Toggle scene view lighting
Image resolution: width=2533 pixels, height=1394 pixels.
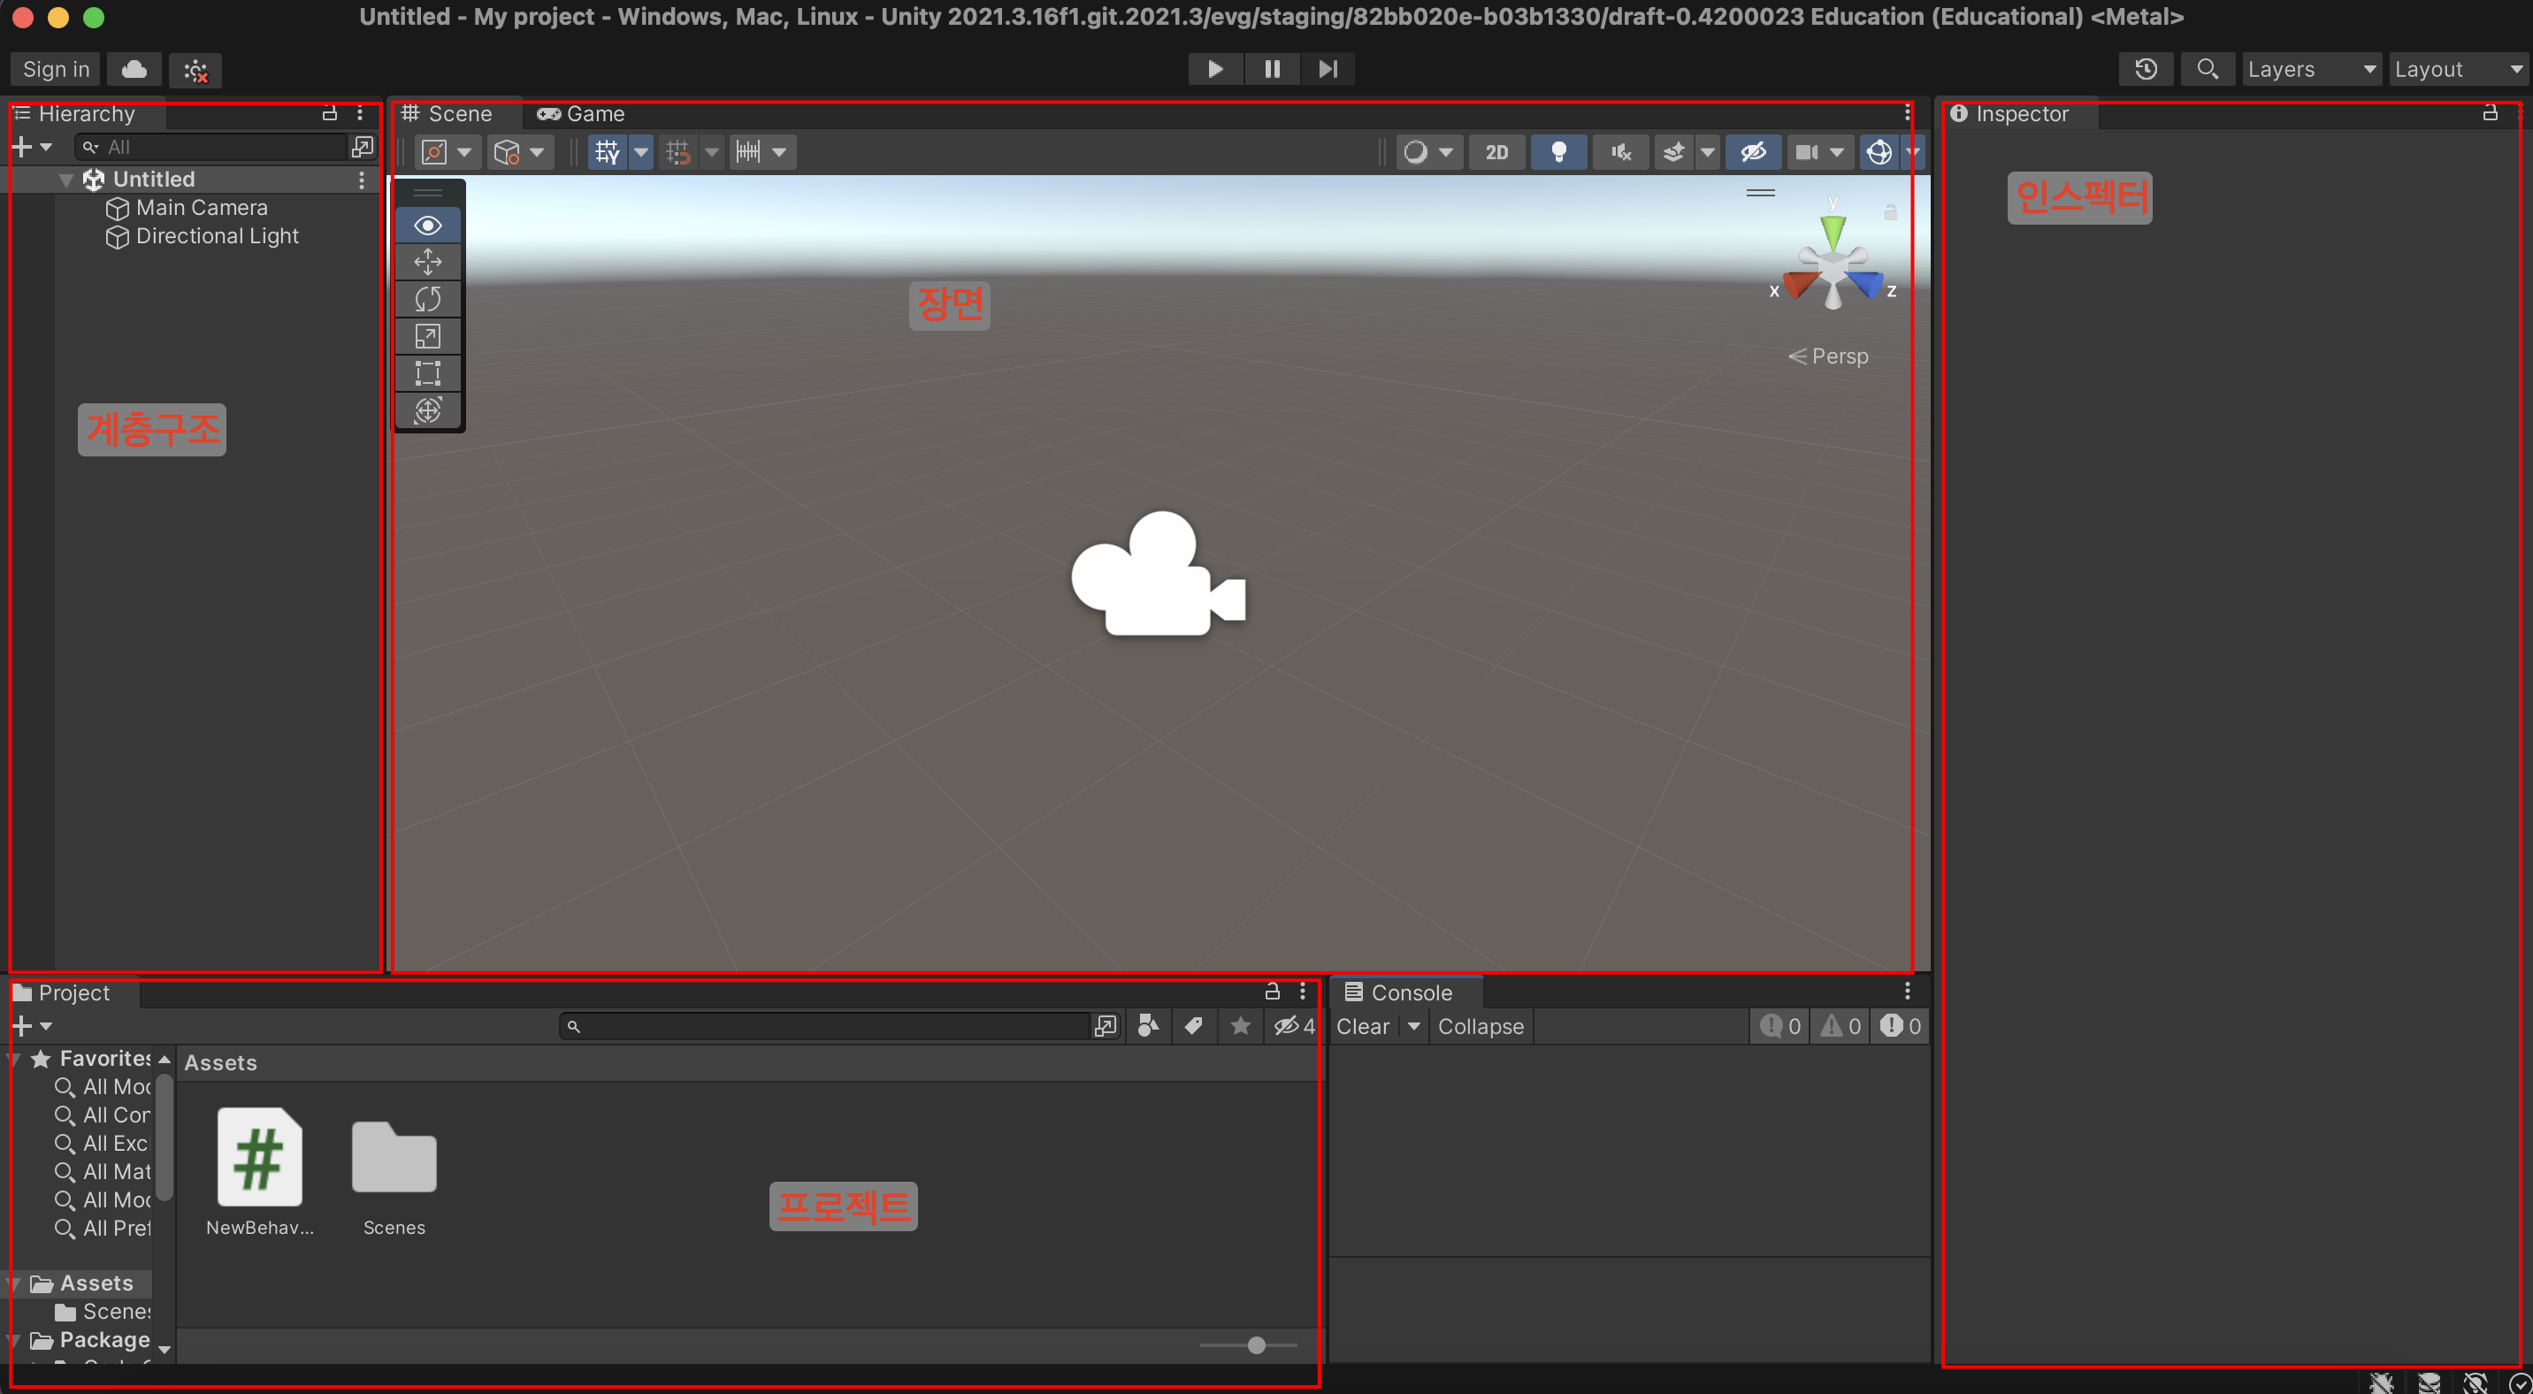click(x=1558, y=151)
